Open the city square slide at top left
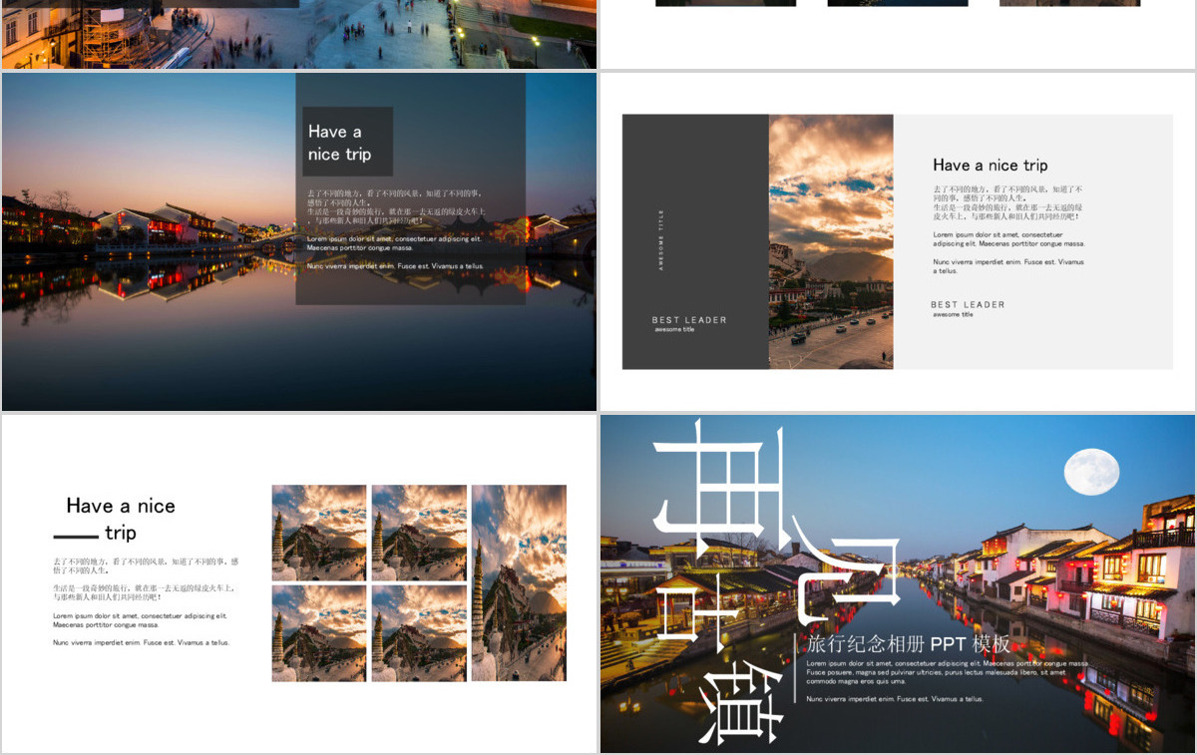The image size is (1197, 755). click(x=299, y=34)
